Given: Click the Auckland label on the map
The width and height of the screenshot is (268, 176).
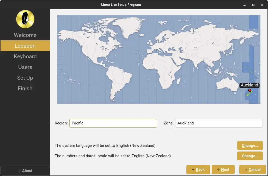Looking at the screenshot, I should tap(249, 85).
